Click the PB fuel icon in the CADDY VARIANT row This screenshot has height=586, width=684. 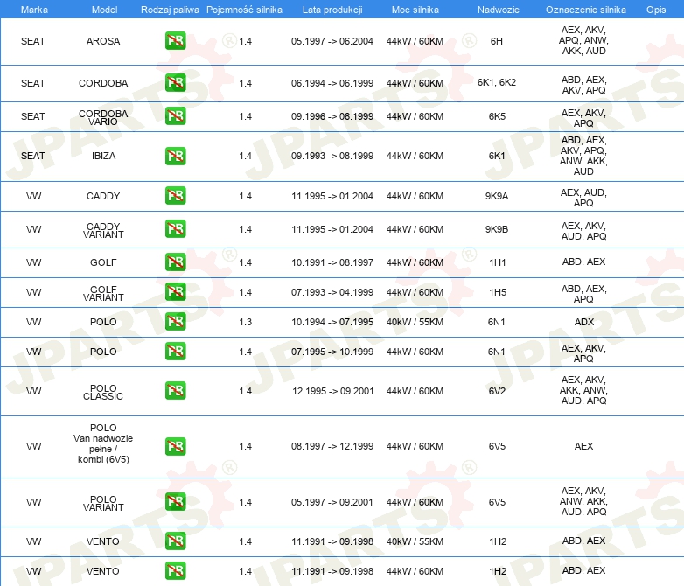click(175, 229)
